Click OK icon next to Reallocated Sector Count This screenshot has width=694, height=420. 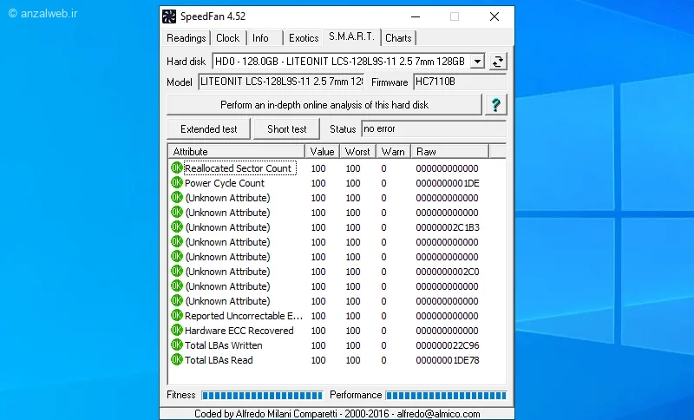click(x=177, y=168)
